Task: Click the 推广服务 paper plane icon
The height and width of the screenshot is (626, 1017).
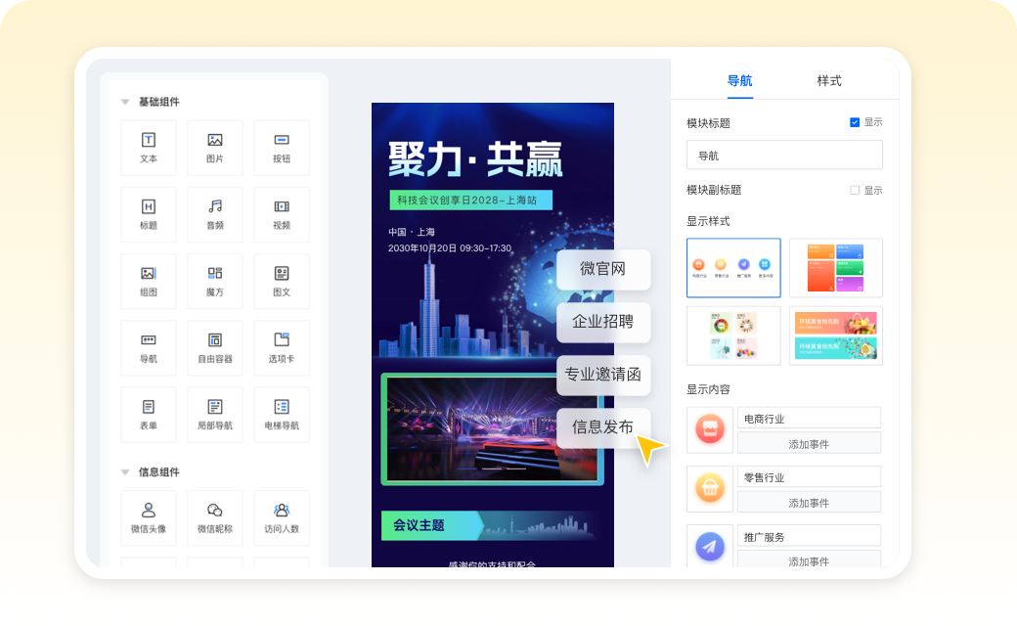Action: point(710,546)
